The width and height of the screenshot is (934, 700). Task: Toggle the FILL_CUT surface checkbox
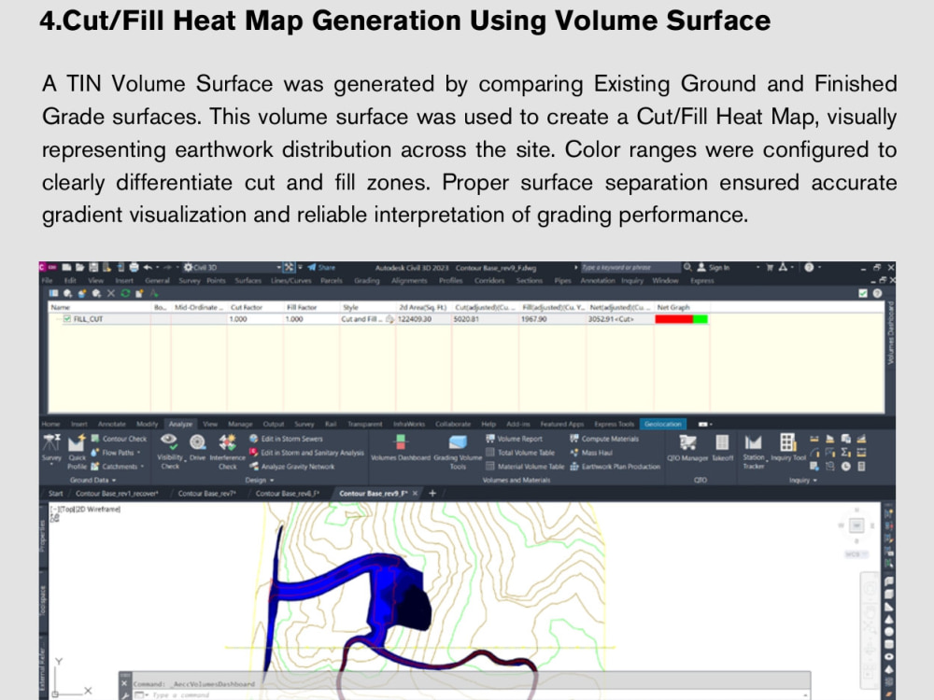tap(67, 319)
